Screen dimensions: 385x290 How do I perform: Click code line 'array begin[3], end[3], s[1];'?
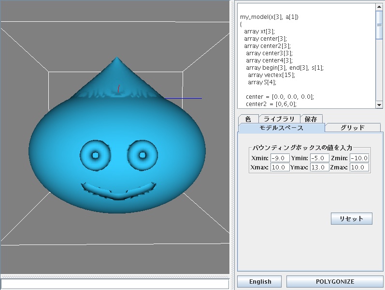(x=285, y=68)
